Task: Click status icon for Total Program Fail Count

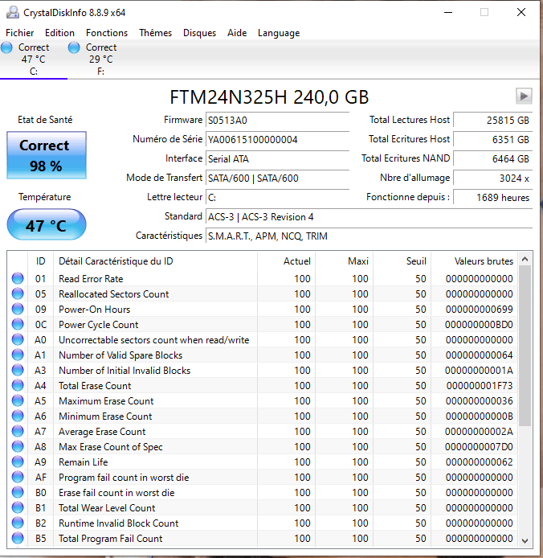Action: (x=18, y=539)
